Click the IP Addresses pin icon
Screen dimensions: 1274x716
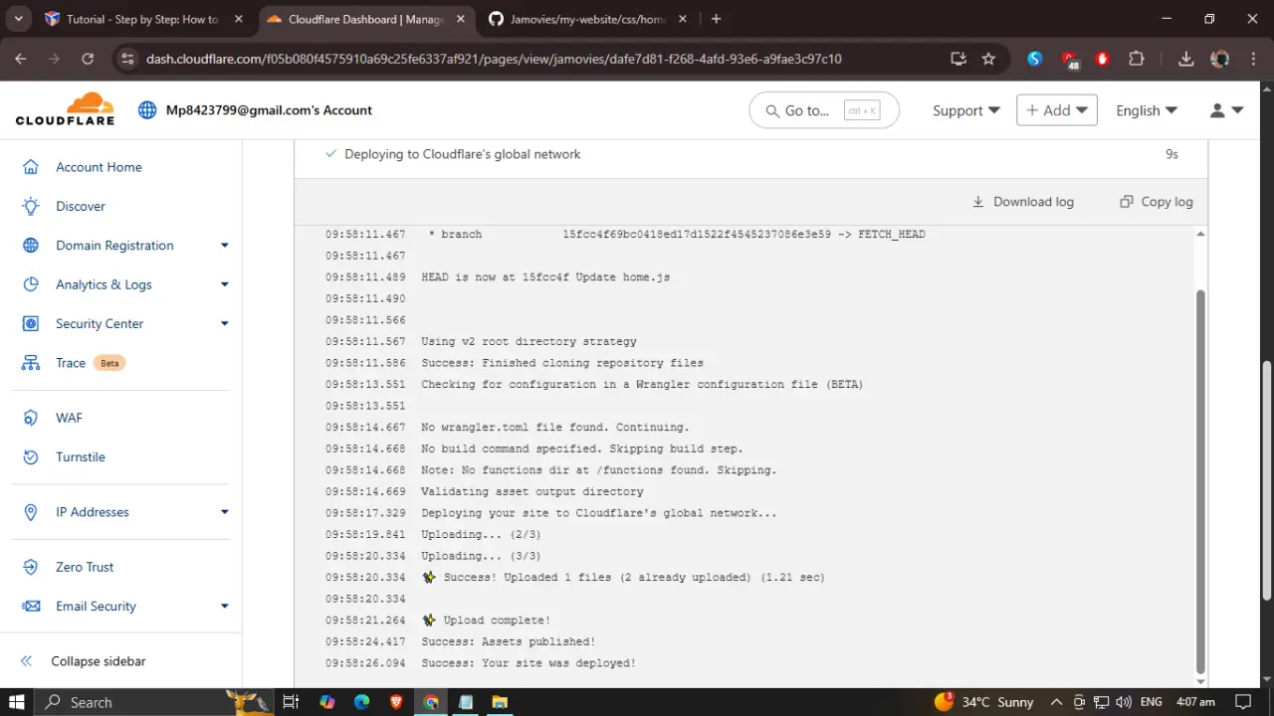pos(31,512)
